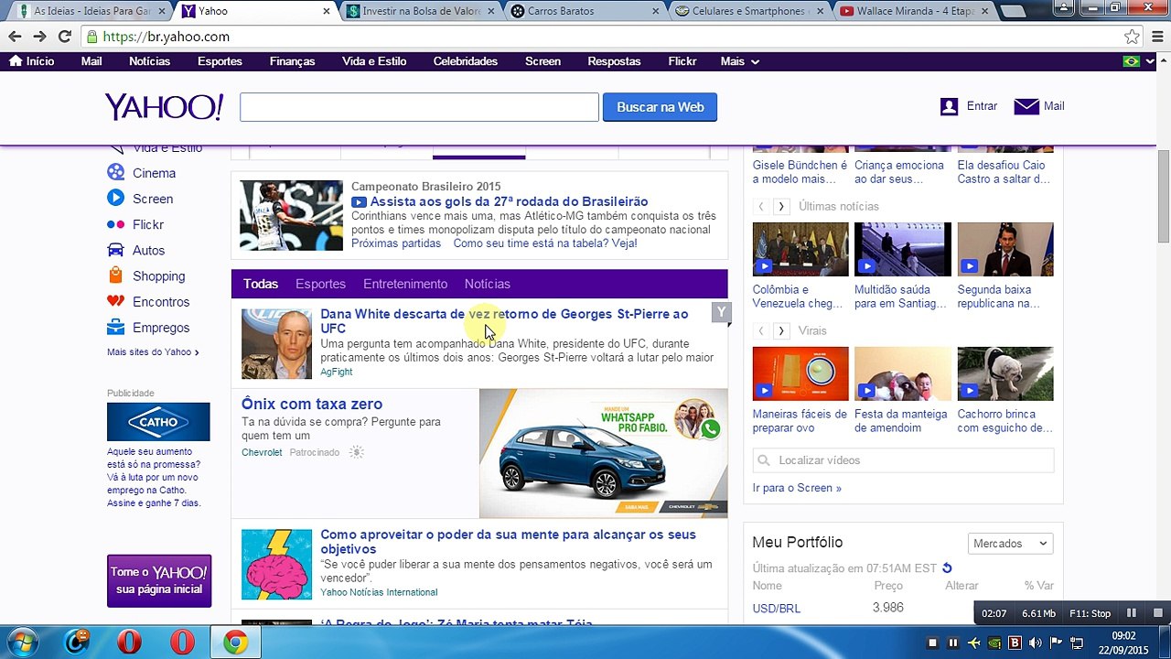Close the Yahoo browser tab
The image size is (1171, 659).
click(328, 11)
